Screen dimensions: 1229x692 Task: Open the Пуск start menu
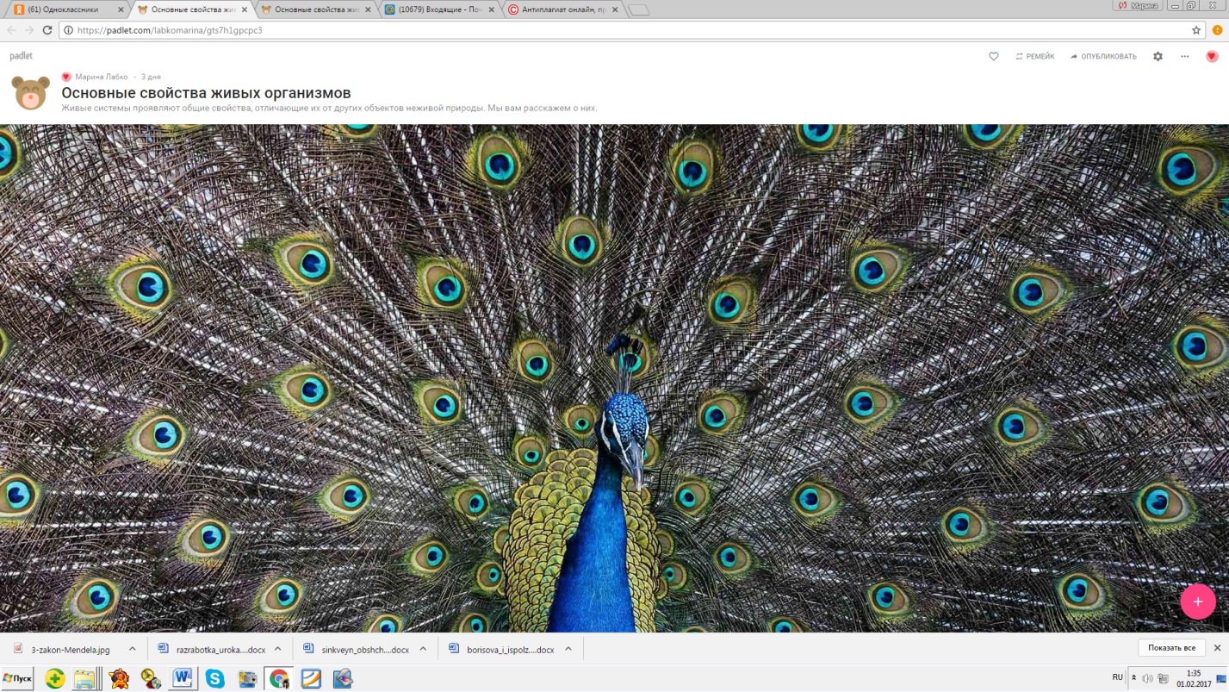tap(16, 679)
